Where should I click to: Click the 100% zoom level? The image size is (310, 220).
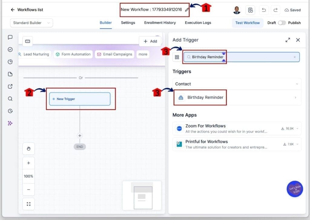tap(28, 176)
